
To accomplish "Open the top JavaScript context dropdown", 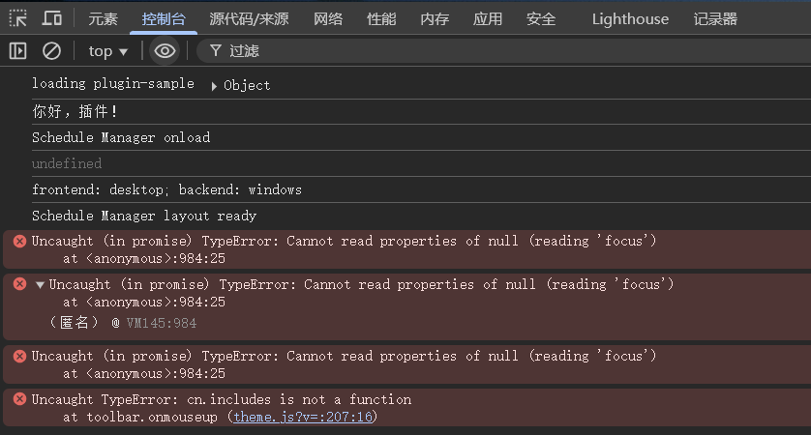I will [x=108, y=50].
